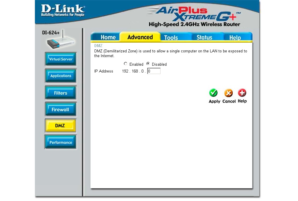
Task: Click the green Apply checkmark icon
Action: [213, 93]
